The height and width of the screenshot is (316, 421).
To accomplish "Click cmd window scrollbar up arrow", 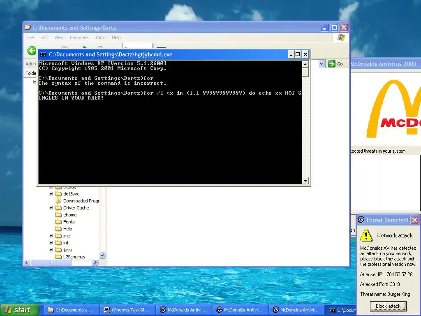I will coord(305,64).
